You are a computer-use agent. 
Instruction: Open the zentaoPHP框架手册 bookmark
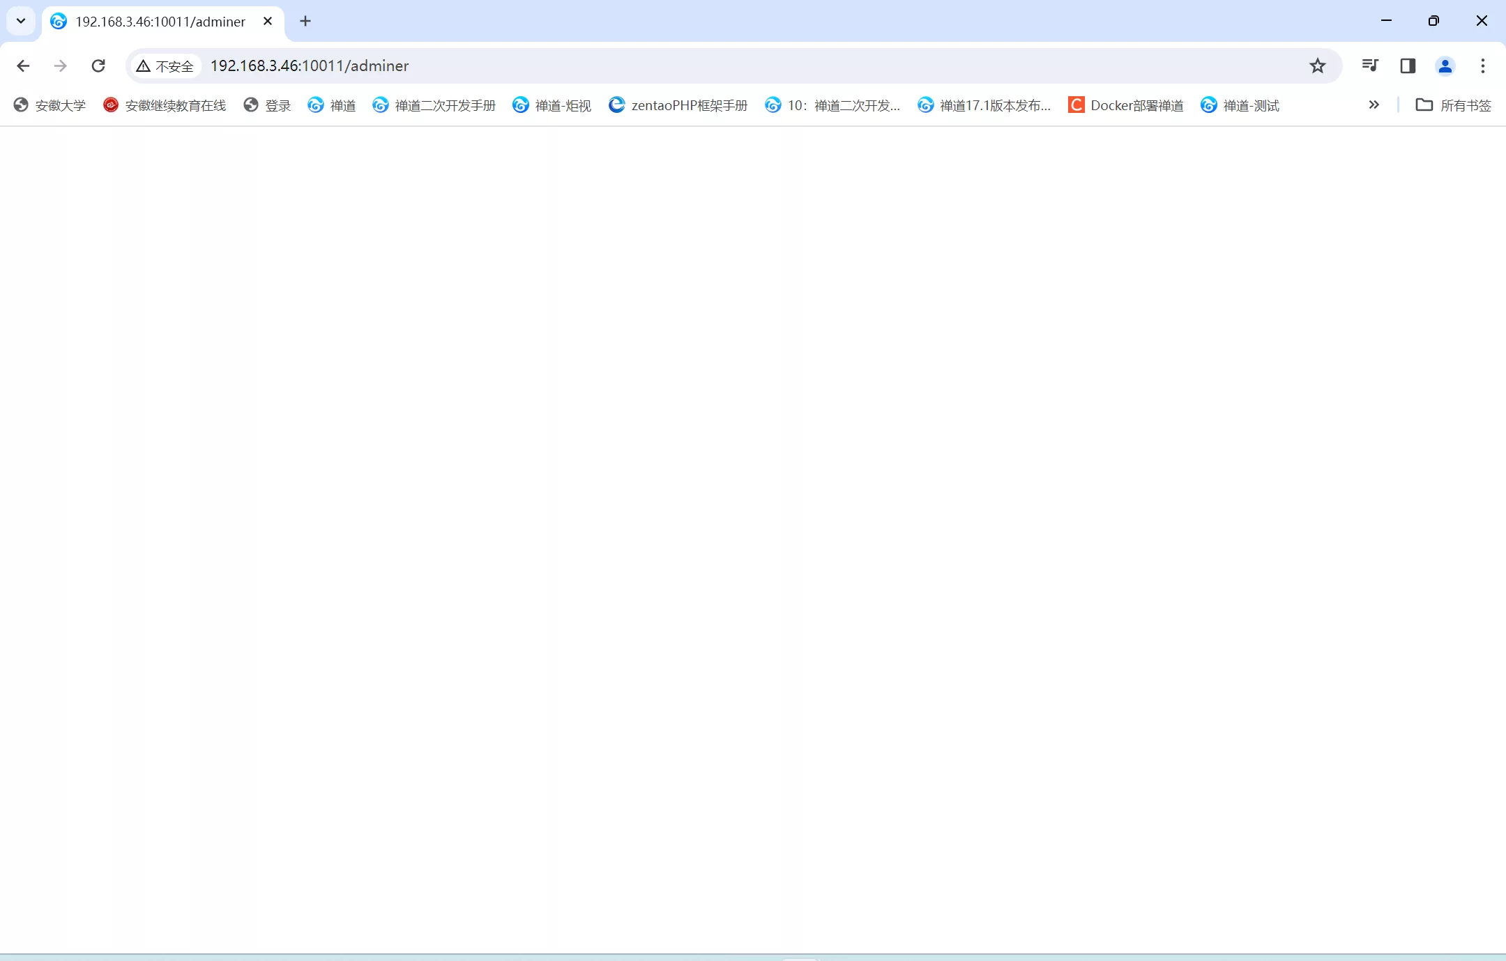click(678, 105)
